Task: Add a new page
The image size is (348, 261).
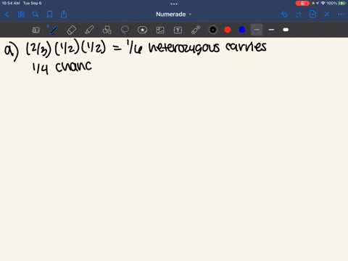Action: (x=312, y=14)
